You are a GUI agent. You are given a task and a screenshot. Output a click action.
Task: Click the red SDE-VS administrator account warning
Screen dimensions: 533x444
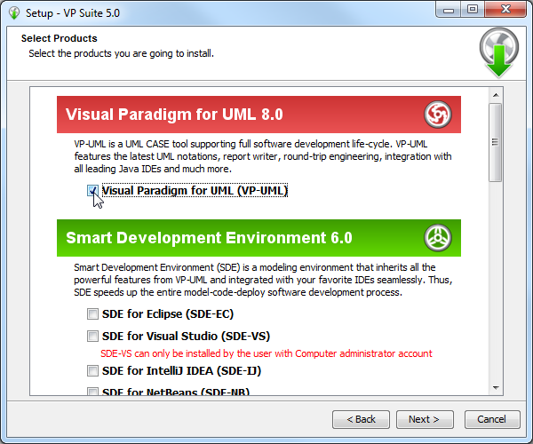(266, 353)
